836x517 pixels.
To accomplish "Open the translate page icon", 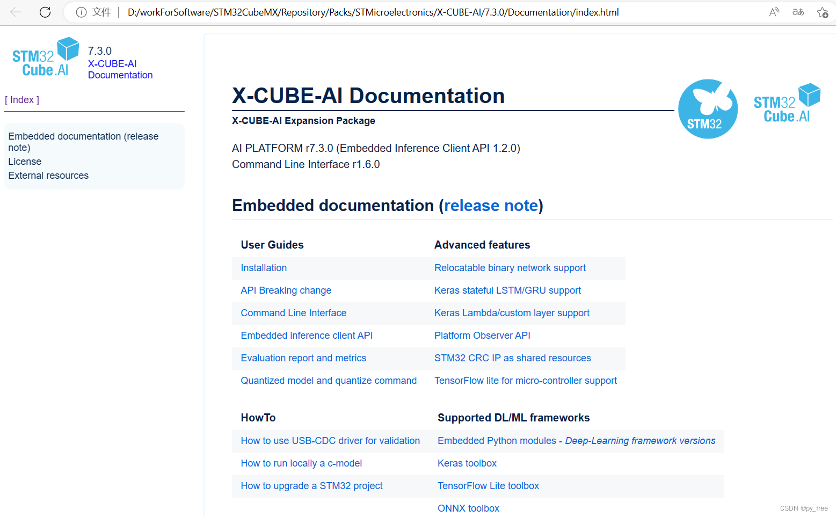I will 798,12.
